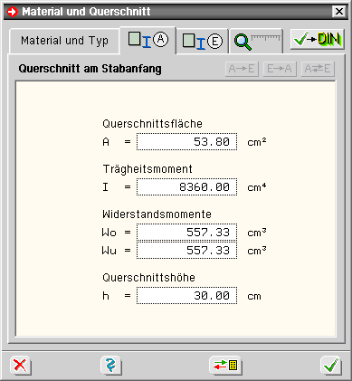Click the Querschnitt am Stabanfang heading

coord(90,69)
